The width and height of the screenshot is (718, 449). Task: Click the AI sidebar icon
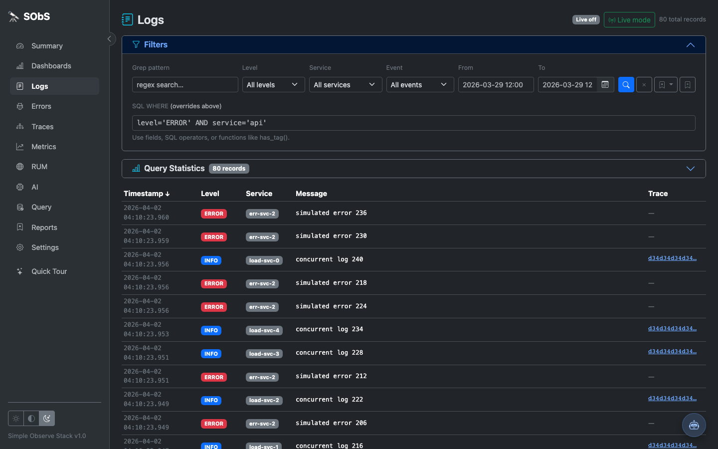20,187
